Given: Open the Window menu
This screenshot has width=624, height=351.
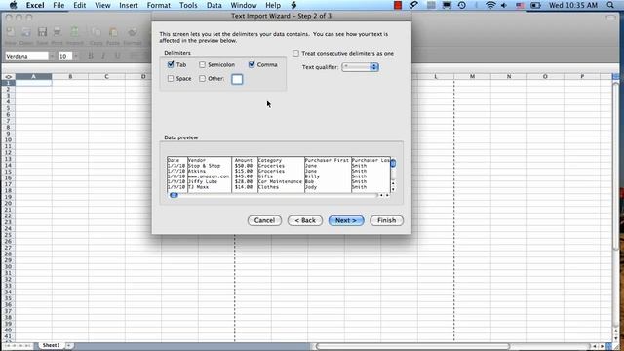Looking at the screenshot, I should [244, 5].
